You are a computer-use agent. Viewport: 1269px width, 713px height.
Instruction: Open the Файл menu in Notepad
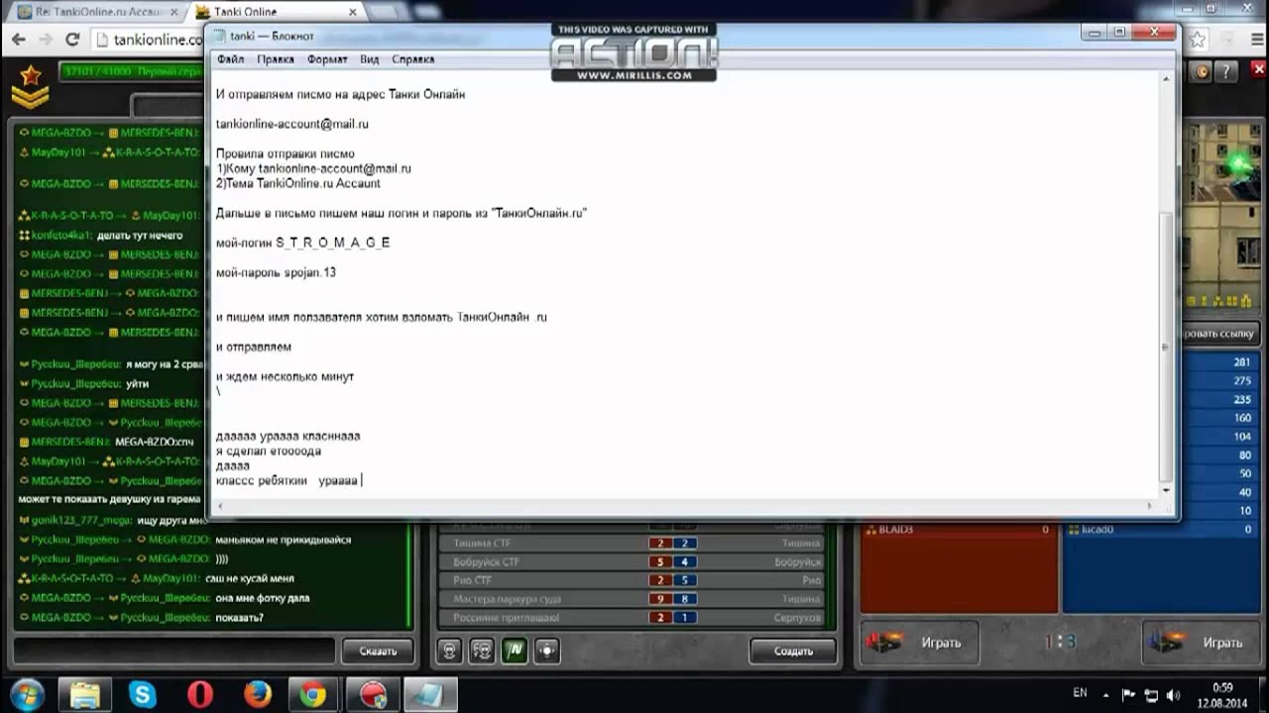click(230, 59)
